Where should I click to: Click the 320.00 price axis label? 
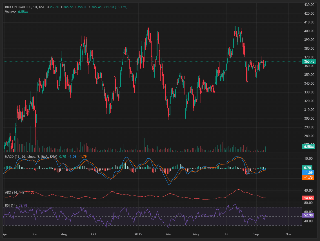[x=309, y=101]
